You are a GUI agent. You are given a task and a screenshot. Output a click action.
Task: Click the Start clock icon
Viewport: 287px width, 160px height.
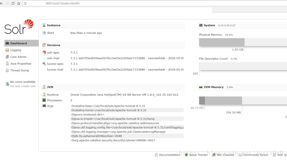pyautogui.click(x=44, y=33)
